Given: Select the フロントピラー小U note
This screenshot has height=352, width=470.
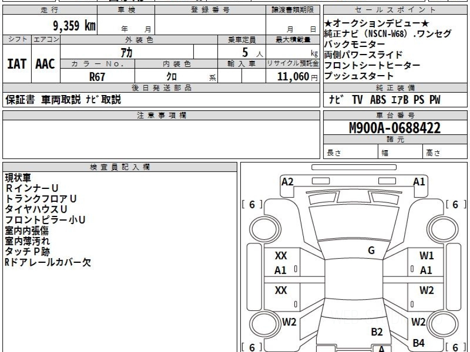Looking at the screenshot, I should pyautogui.click(x=45, y=220).
